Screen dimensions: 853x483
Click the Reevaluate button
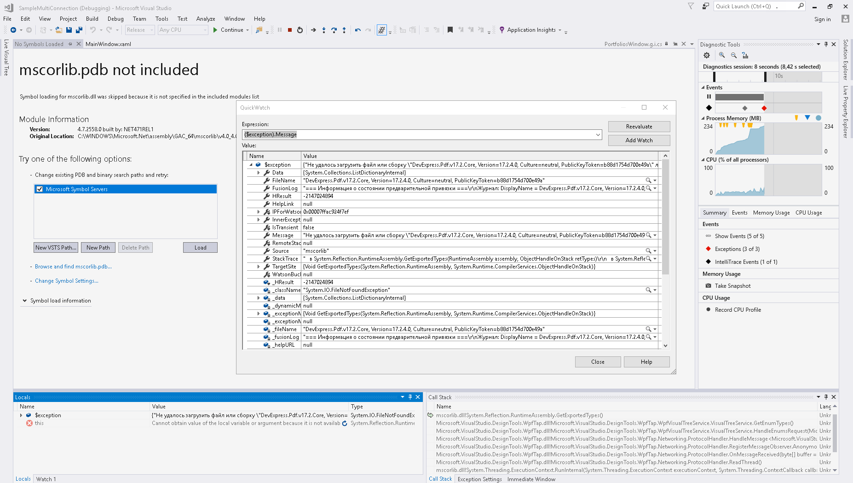click(639, 127)
